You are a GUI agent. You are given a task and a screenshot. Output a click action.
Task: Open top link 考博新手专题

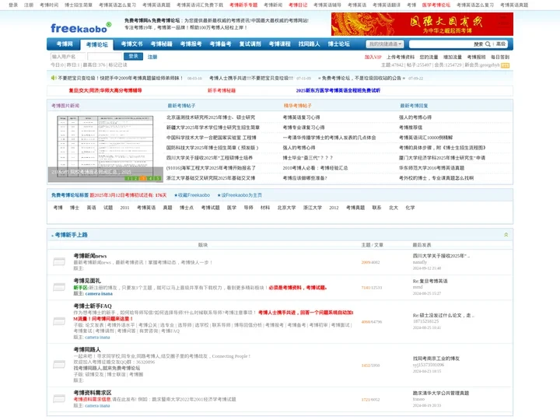243,5
